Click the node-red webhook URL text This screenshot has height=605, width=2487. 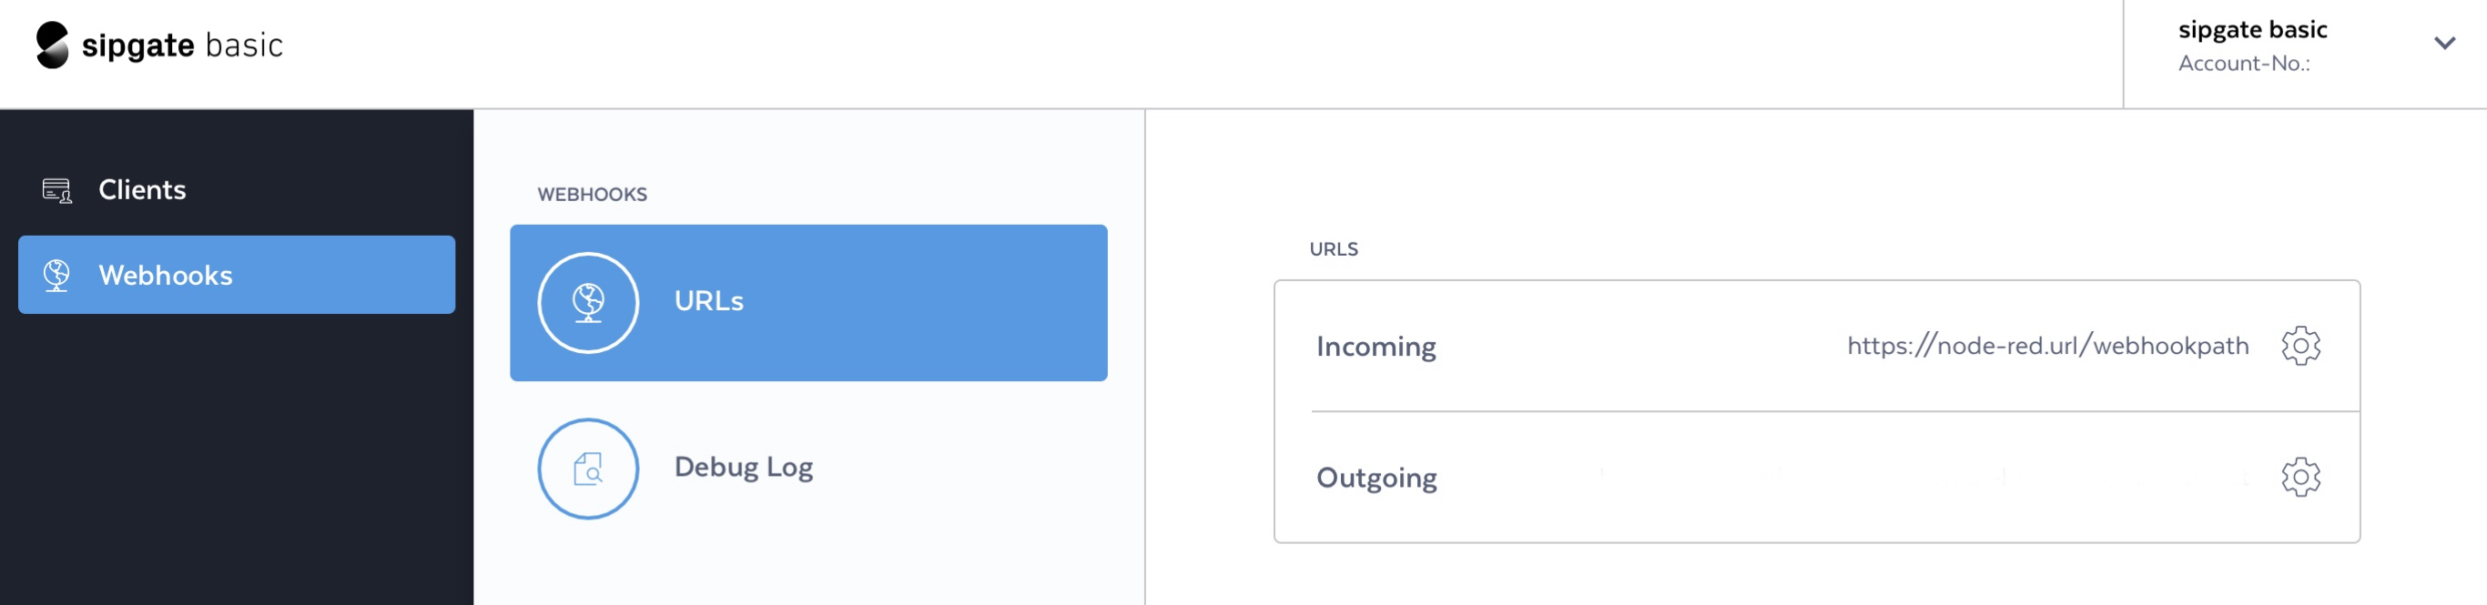coord(2047,346)
